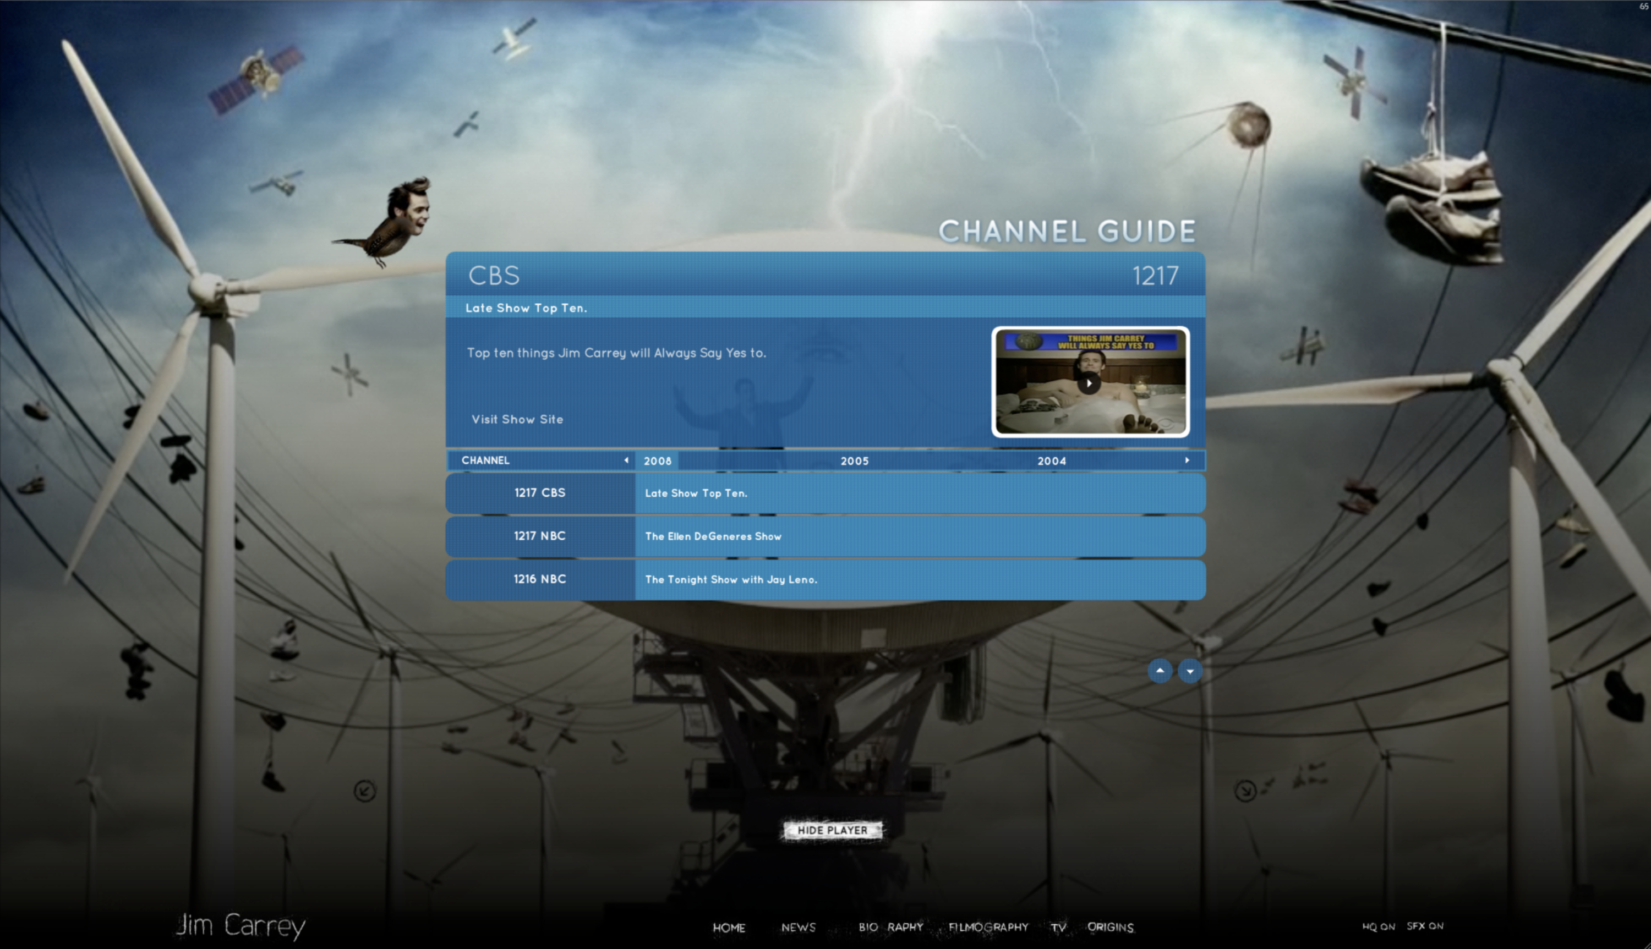Image resolution: width=1651 pixels, height=949 pixels.
Task: Toggle the SFX ON setting
Action: [x=1425, y=925]
